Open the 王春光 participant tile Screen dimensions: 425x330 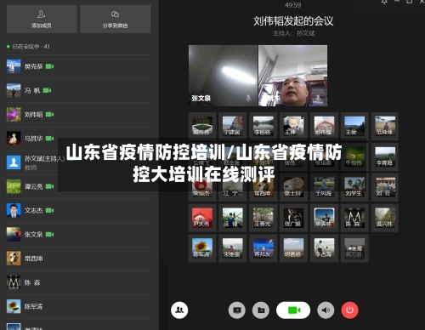tap(263, 218)
